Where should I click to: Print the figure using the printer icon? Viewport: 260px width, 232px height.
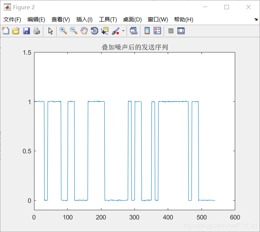37,31
